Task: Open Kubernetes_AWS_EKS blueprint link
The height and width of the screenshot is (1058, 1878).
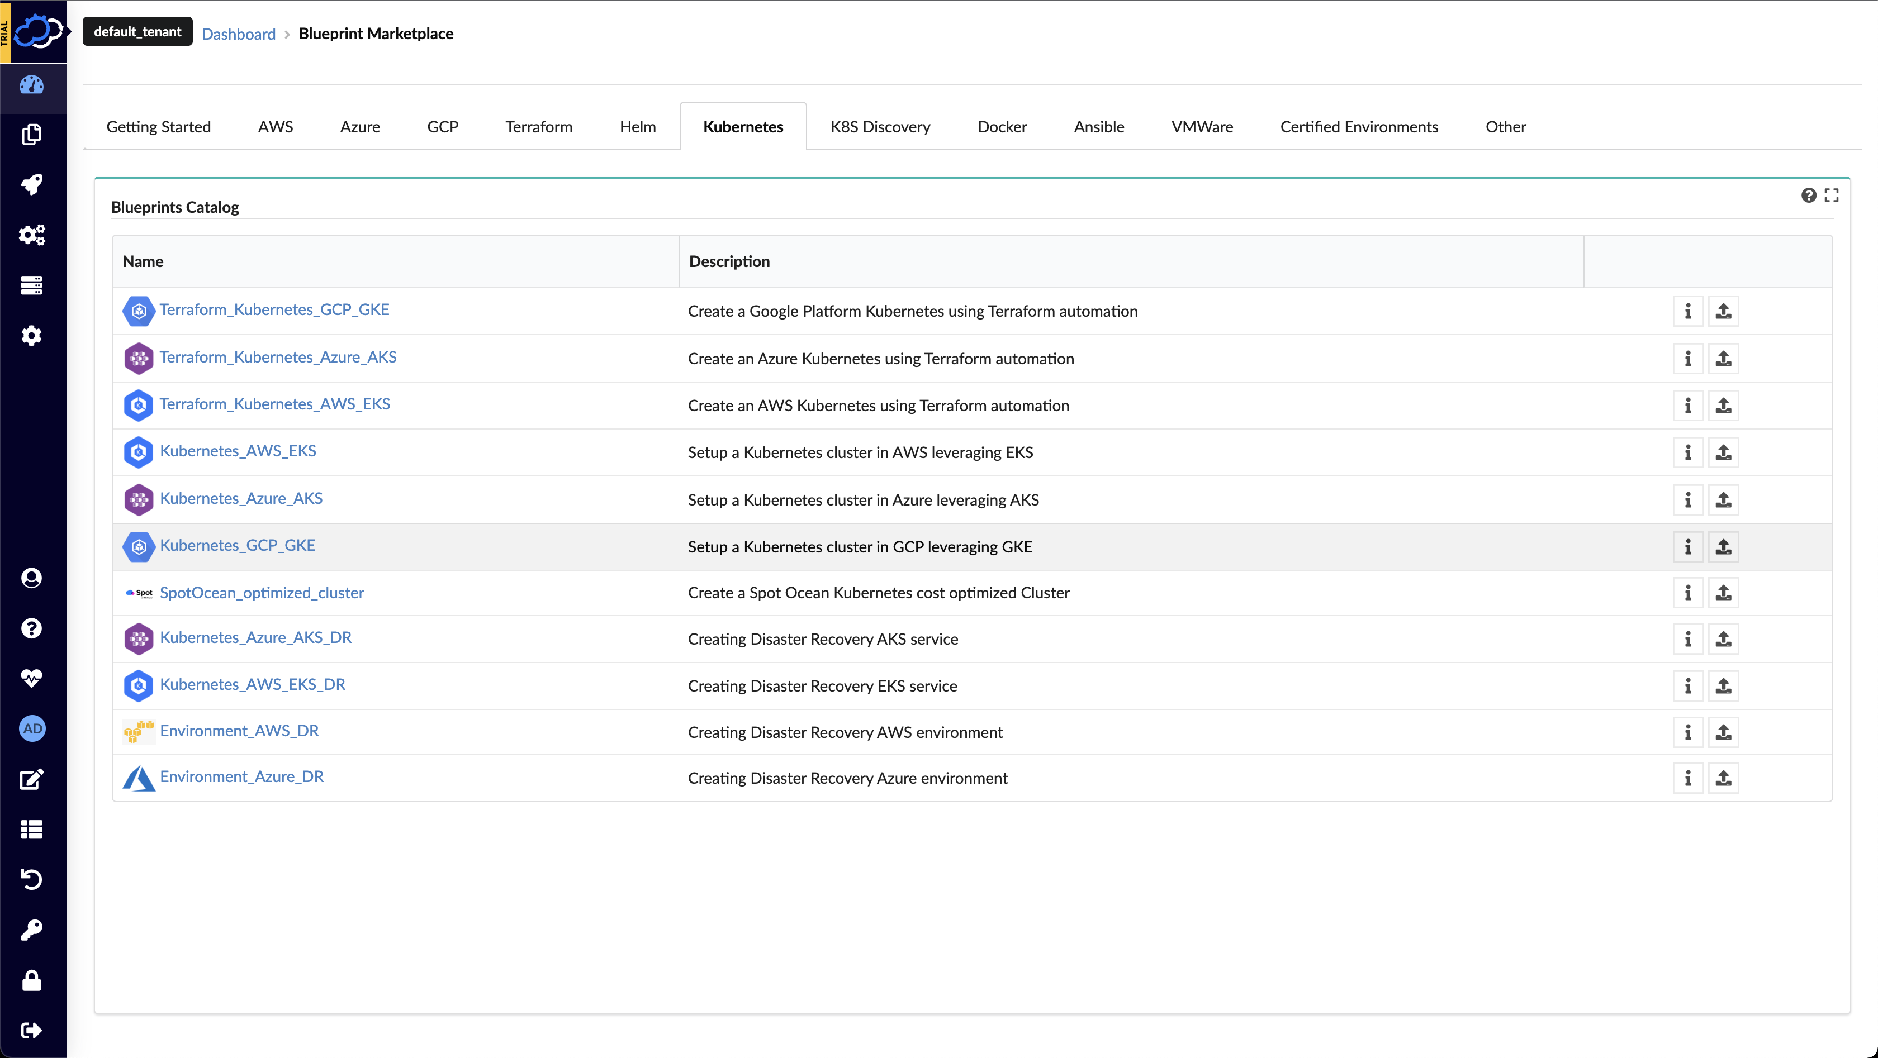Action: [x=238, y=451]
